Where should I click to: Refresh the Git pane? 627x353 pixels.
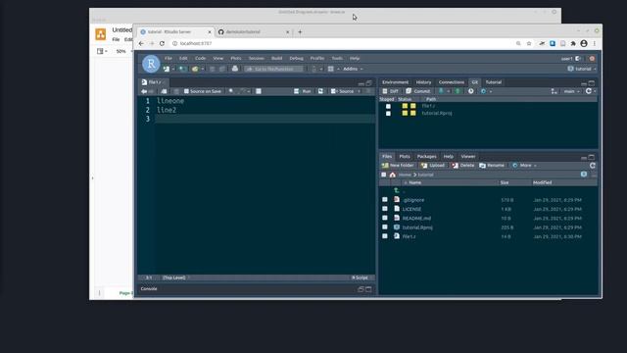click(588, 91)
